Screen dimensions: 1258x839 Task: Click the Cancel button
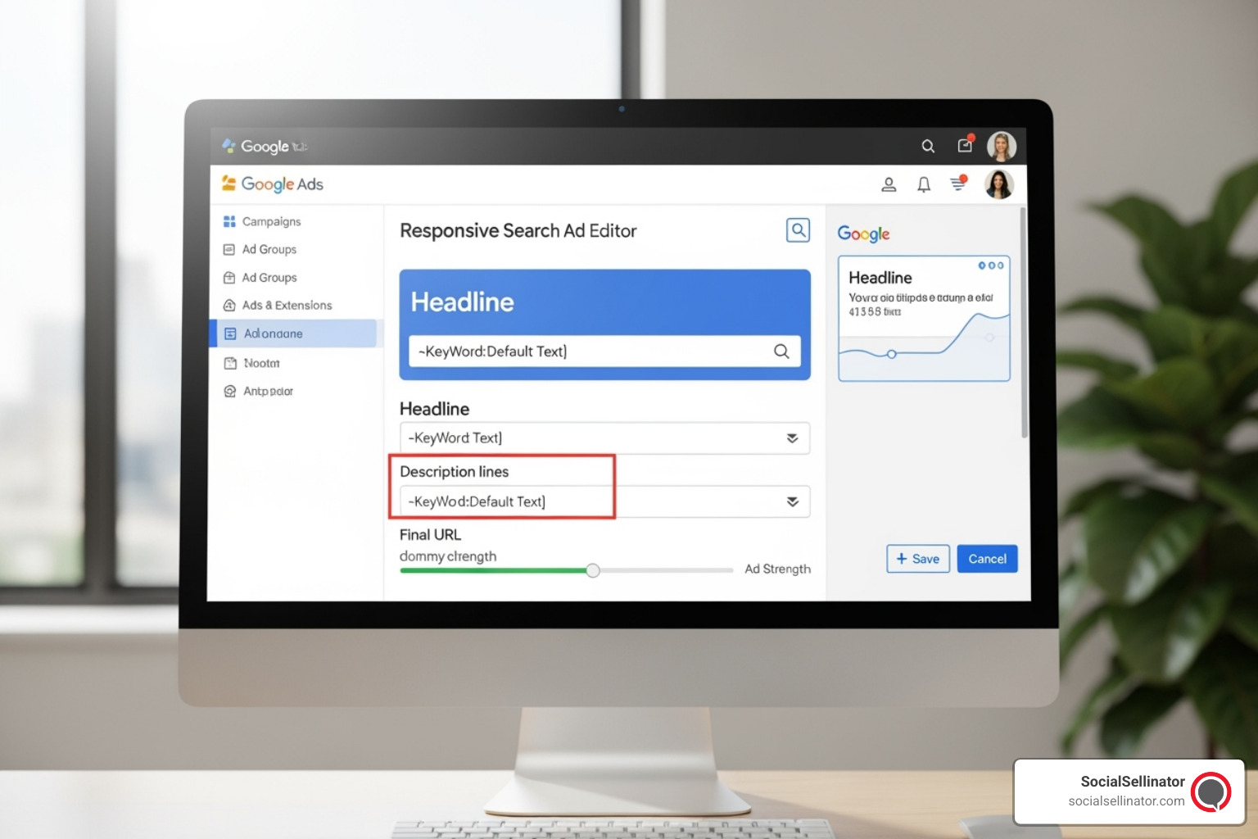(x=987, y=559)
